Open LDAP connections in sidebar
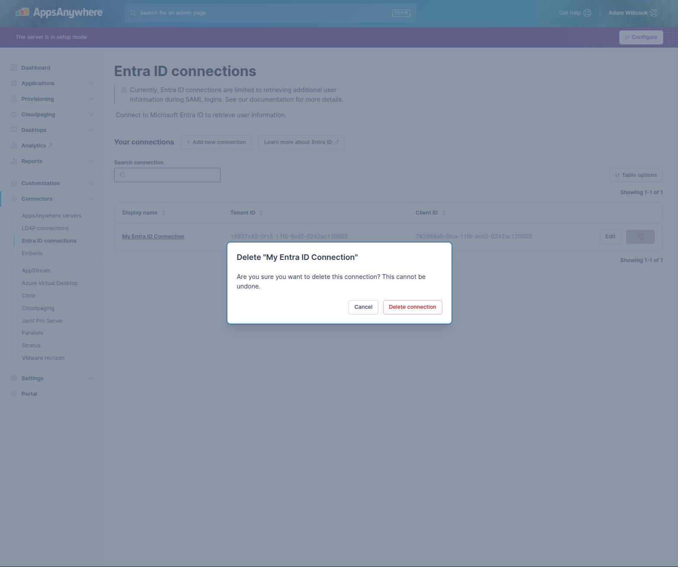This screenshot has width=678, height=567. click(x=45, y=228)
